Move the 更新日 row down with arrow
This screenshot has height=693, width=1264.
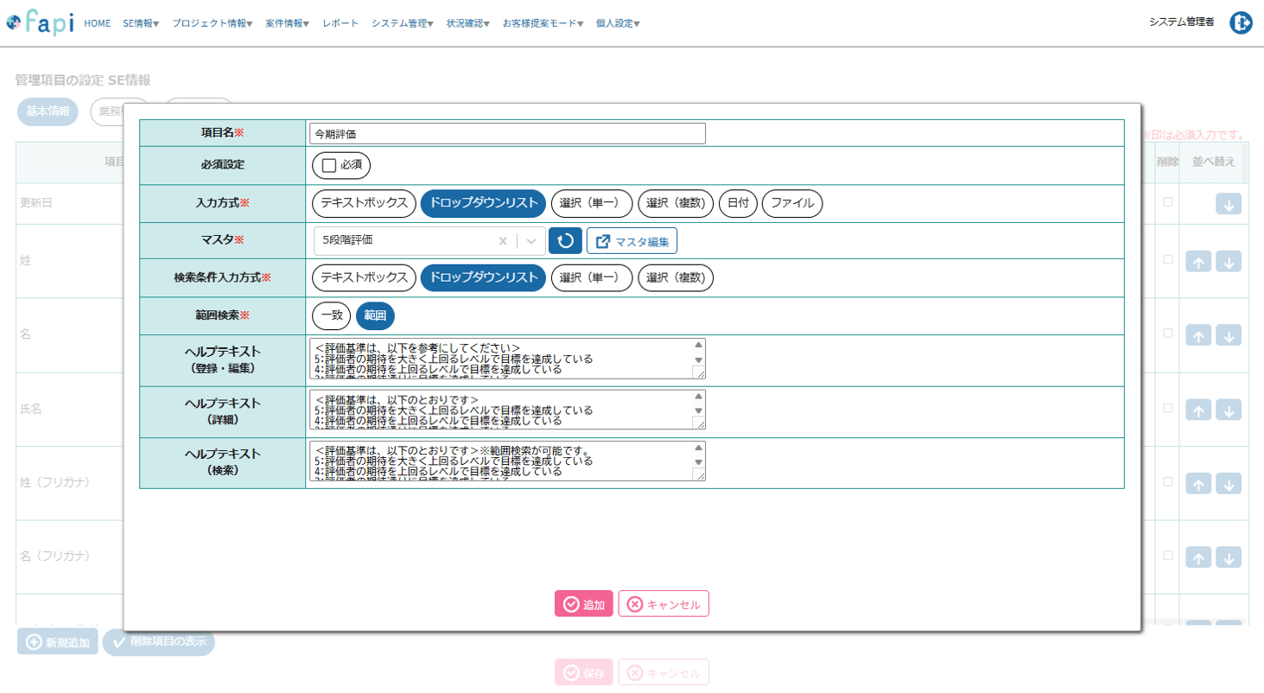tap(1229, 204)
